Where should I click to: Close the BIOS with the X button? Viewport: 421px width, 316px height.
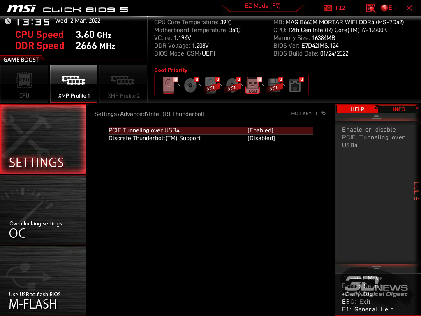click(409, 8)
